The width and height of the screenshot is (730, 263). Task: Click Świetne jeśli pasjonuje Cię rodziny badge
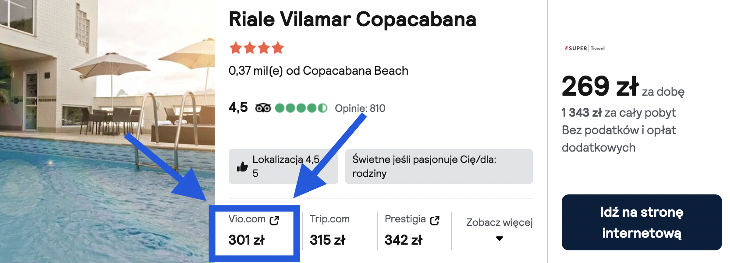[439, 166]
